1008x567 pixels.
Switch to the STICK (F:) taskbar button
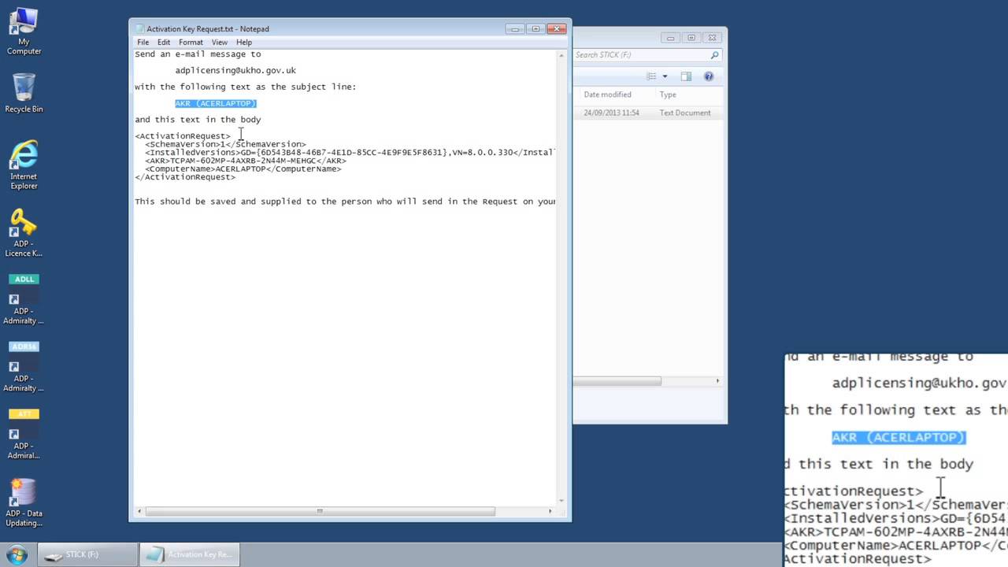87,554
